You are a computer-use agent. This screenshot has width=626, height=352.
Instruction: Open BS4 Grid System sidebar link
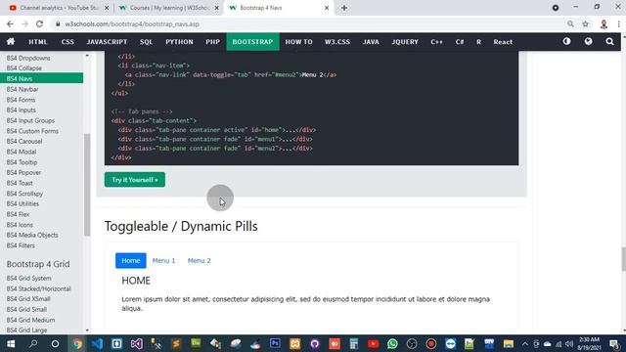tap(28, 278)
